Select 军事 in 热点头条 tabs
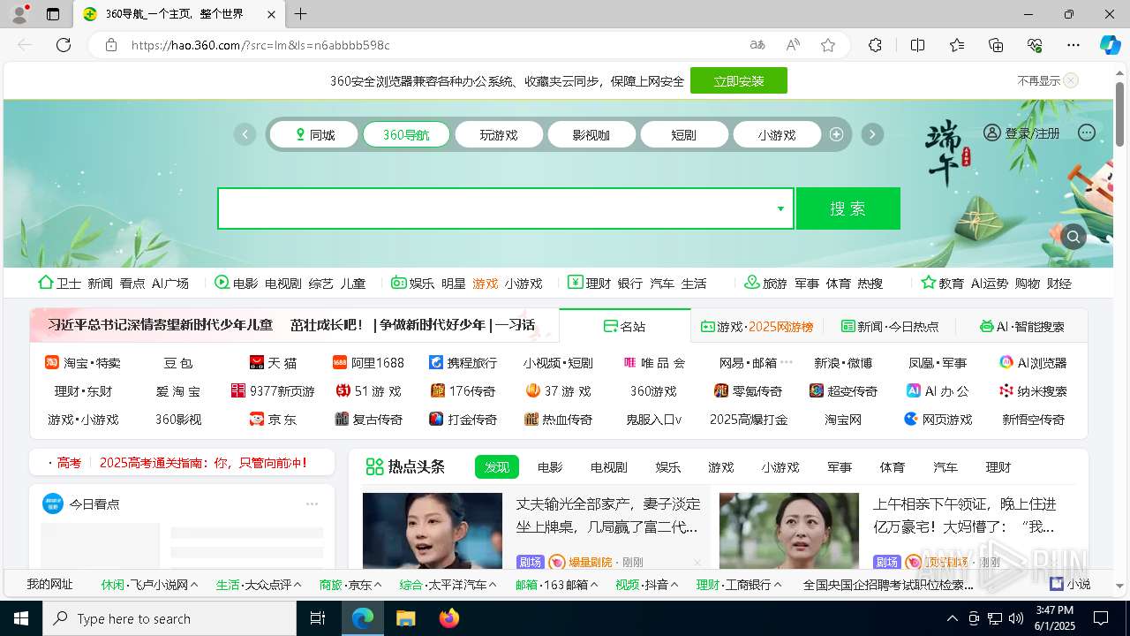 (x=840, y=467)
